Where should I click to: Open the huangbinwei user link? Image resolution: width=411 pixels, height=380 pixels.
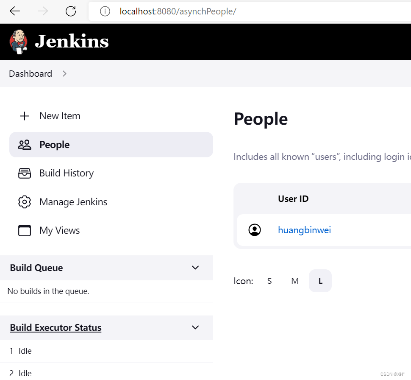click(304, 230)
